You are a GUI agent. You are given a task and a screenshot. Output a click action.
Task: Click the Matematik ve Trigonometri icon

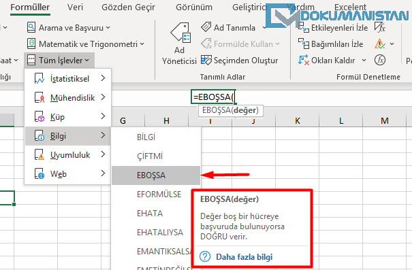pyautogui.click(x=31, y=44)
